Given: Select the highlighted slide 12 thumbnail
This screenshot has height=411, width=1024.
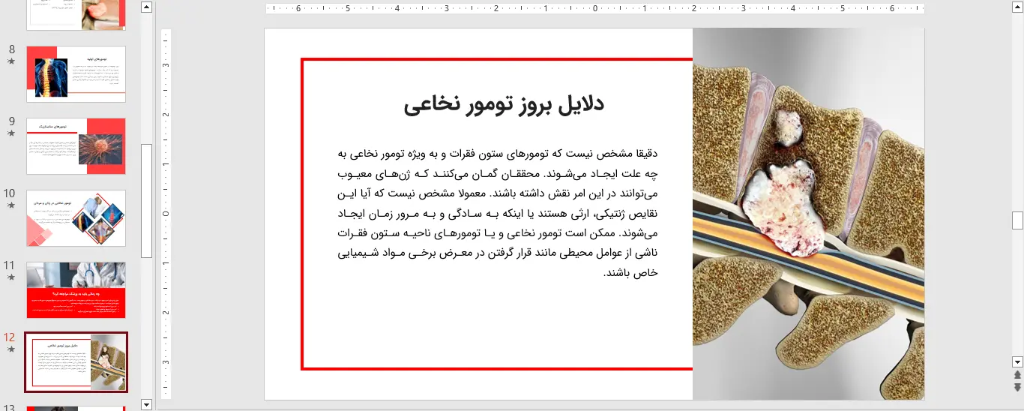Looking at the screenshot, I should pyautogui.click(x=76, y=362).
